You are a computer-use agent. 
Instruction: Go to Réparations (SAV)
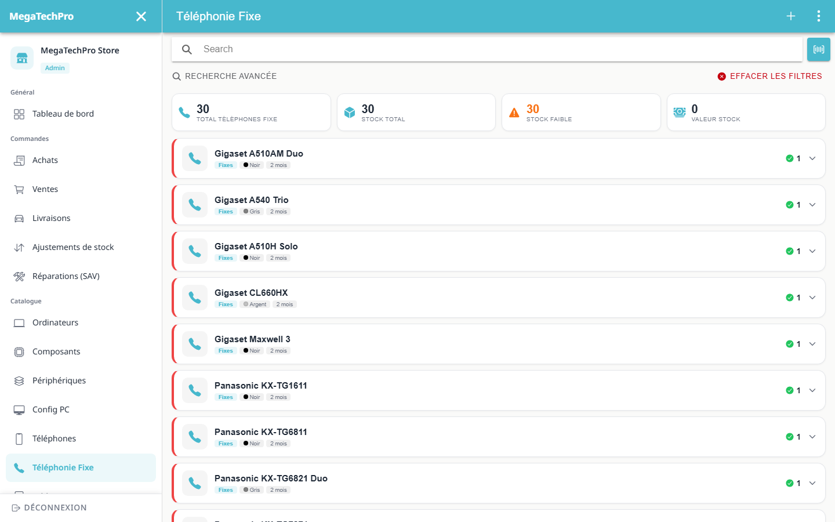click(x=81, y=276)
